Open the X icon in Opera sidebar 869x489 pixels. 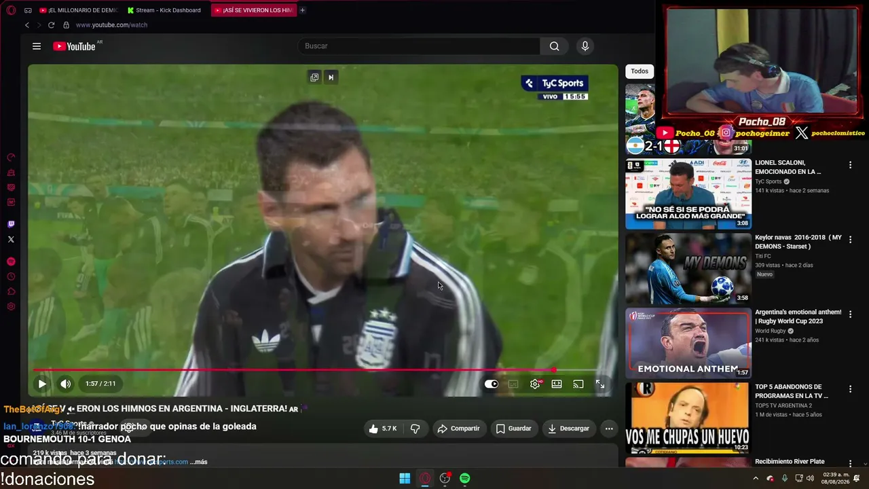pyautogui.click(x=11, y=239)
